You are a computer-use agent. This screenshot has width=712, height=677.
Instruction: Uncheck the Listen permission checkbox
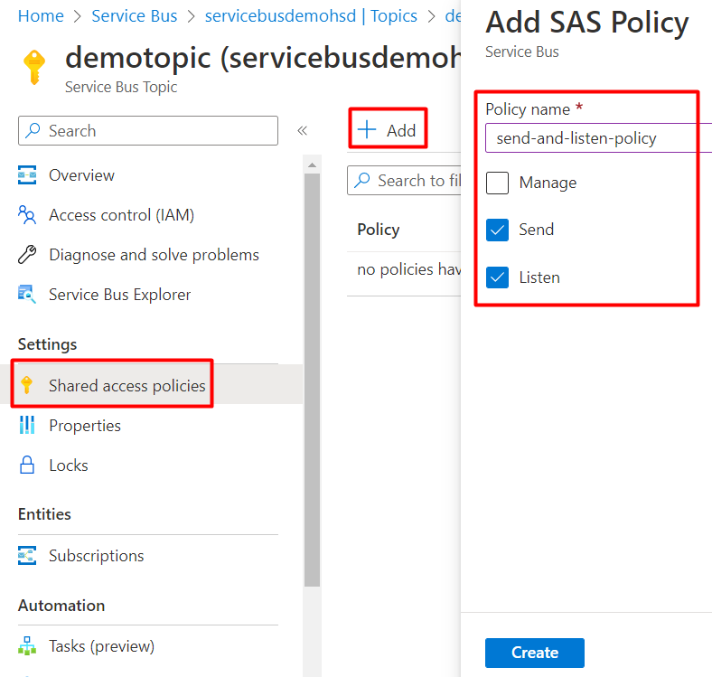pos(498,277)
